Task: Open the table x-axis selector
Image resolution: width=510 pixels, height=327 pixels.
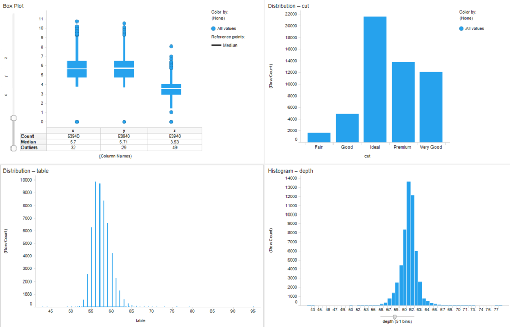Action: coord(140,321)
